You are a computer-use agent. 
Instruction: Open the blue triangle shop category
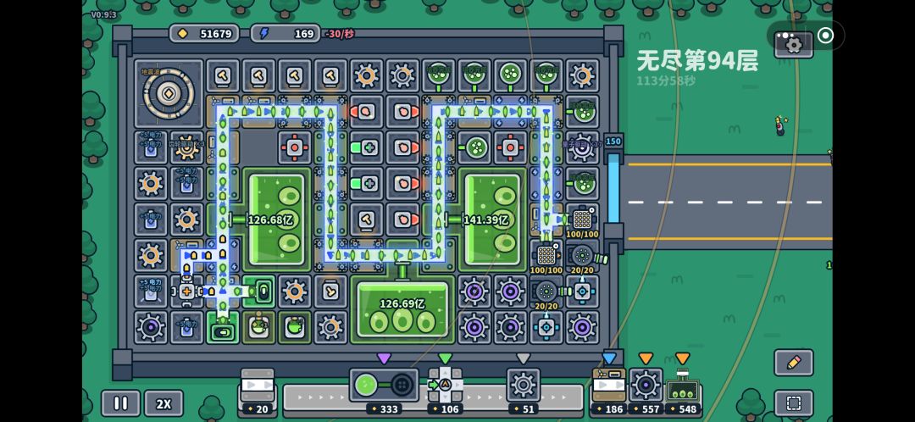click(x=609, y=358)
